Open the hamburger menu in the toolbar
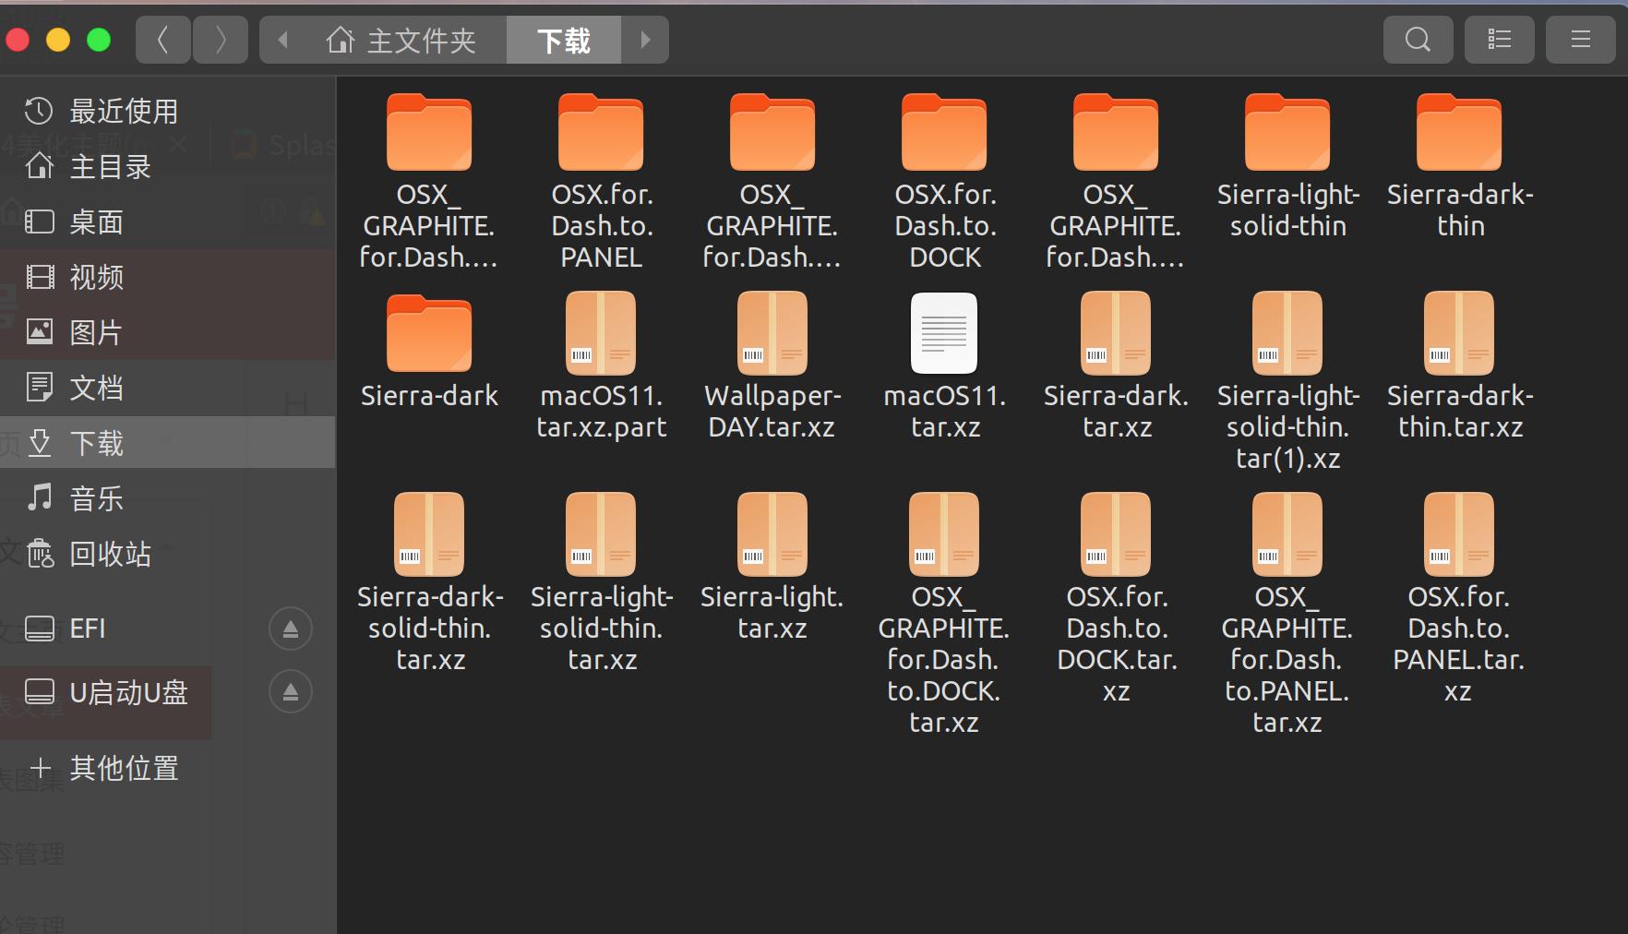 tap(1580, 40)
